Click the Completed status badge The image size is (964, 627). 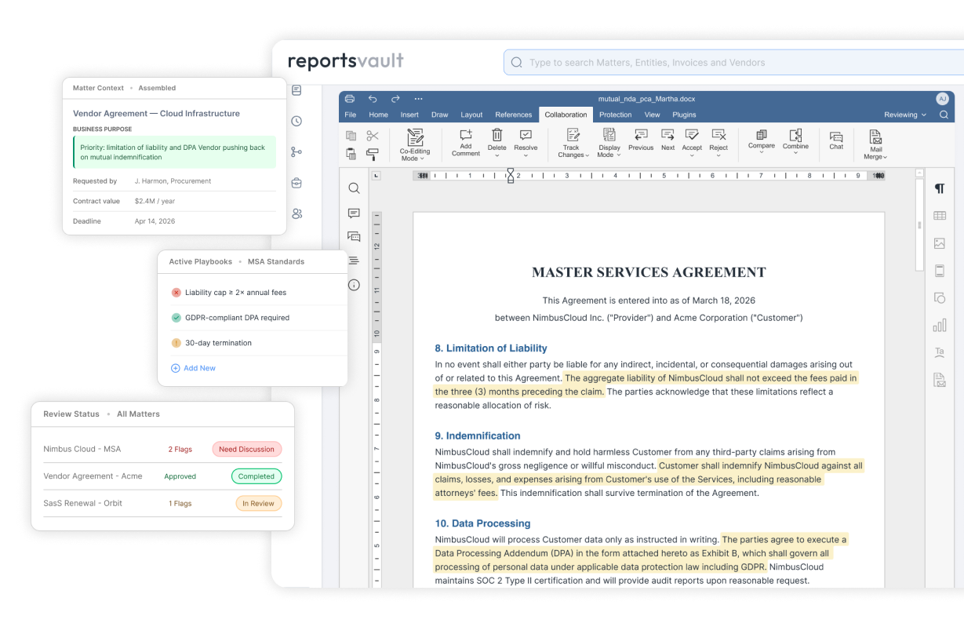point(256,476)
